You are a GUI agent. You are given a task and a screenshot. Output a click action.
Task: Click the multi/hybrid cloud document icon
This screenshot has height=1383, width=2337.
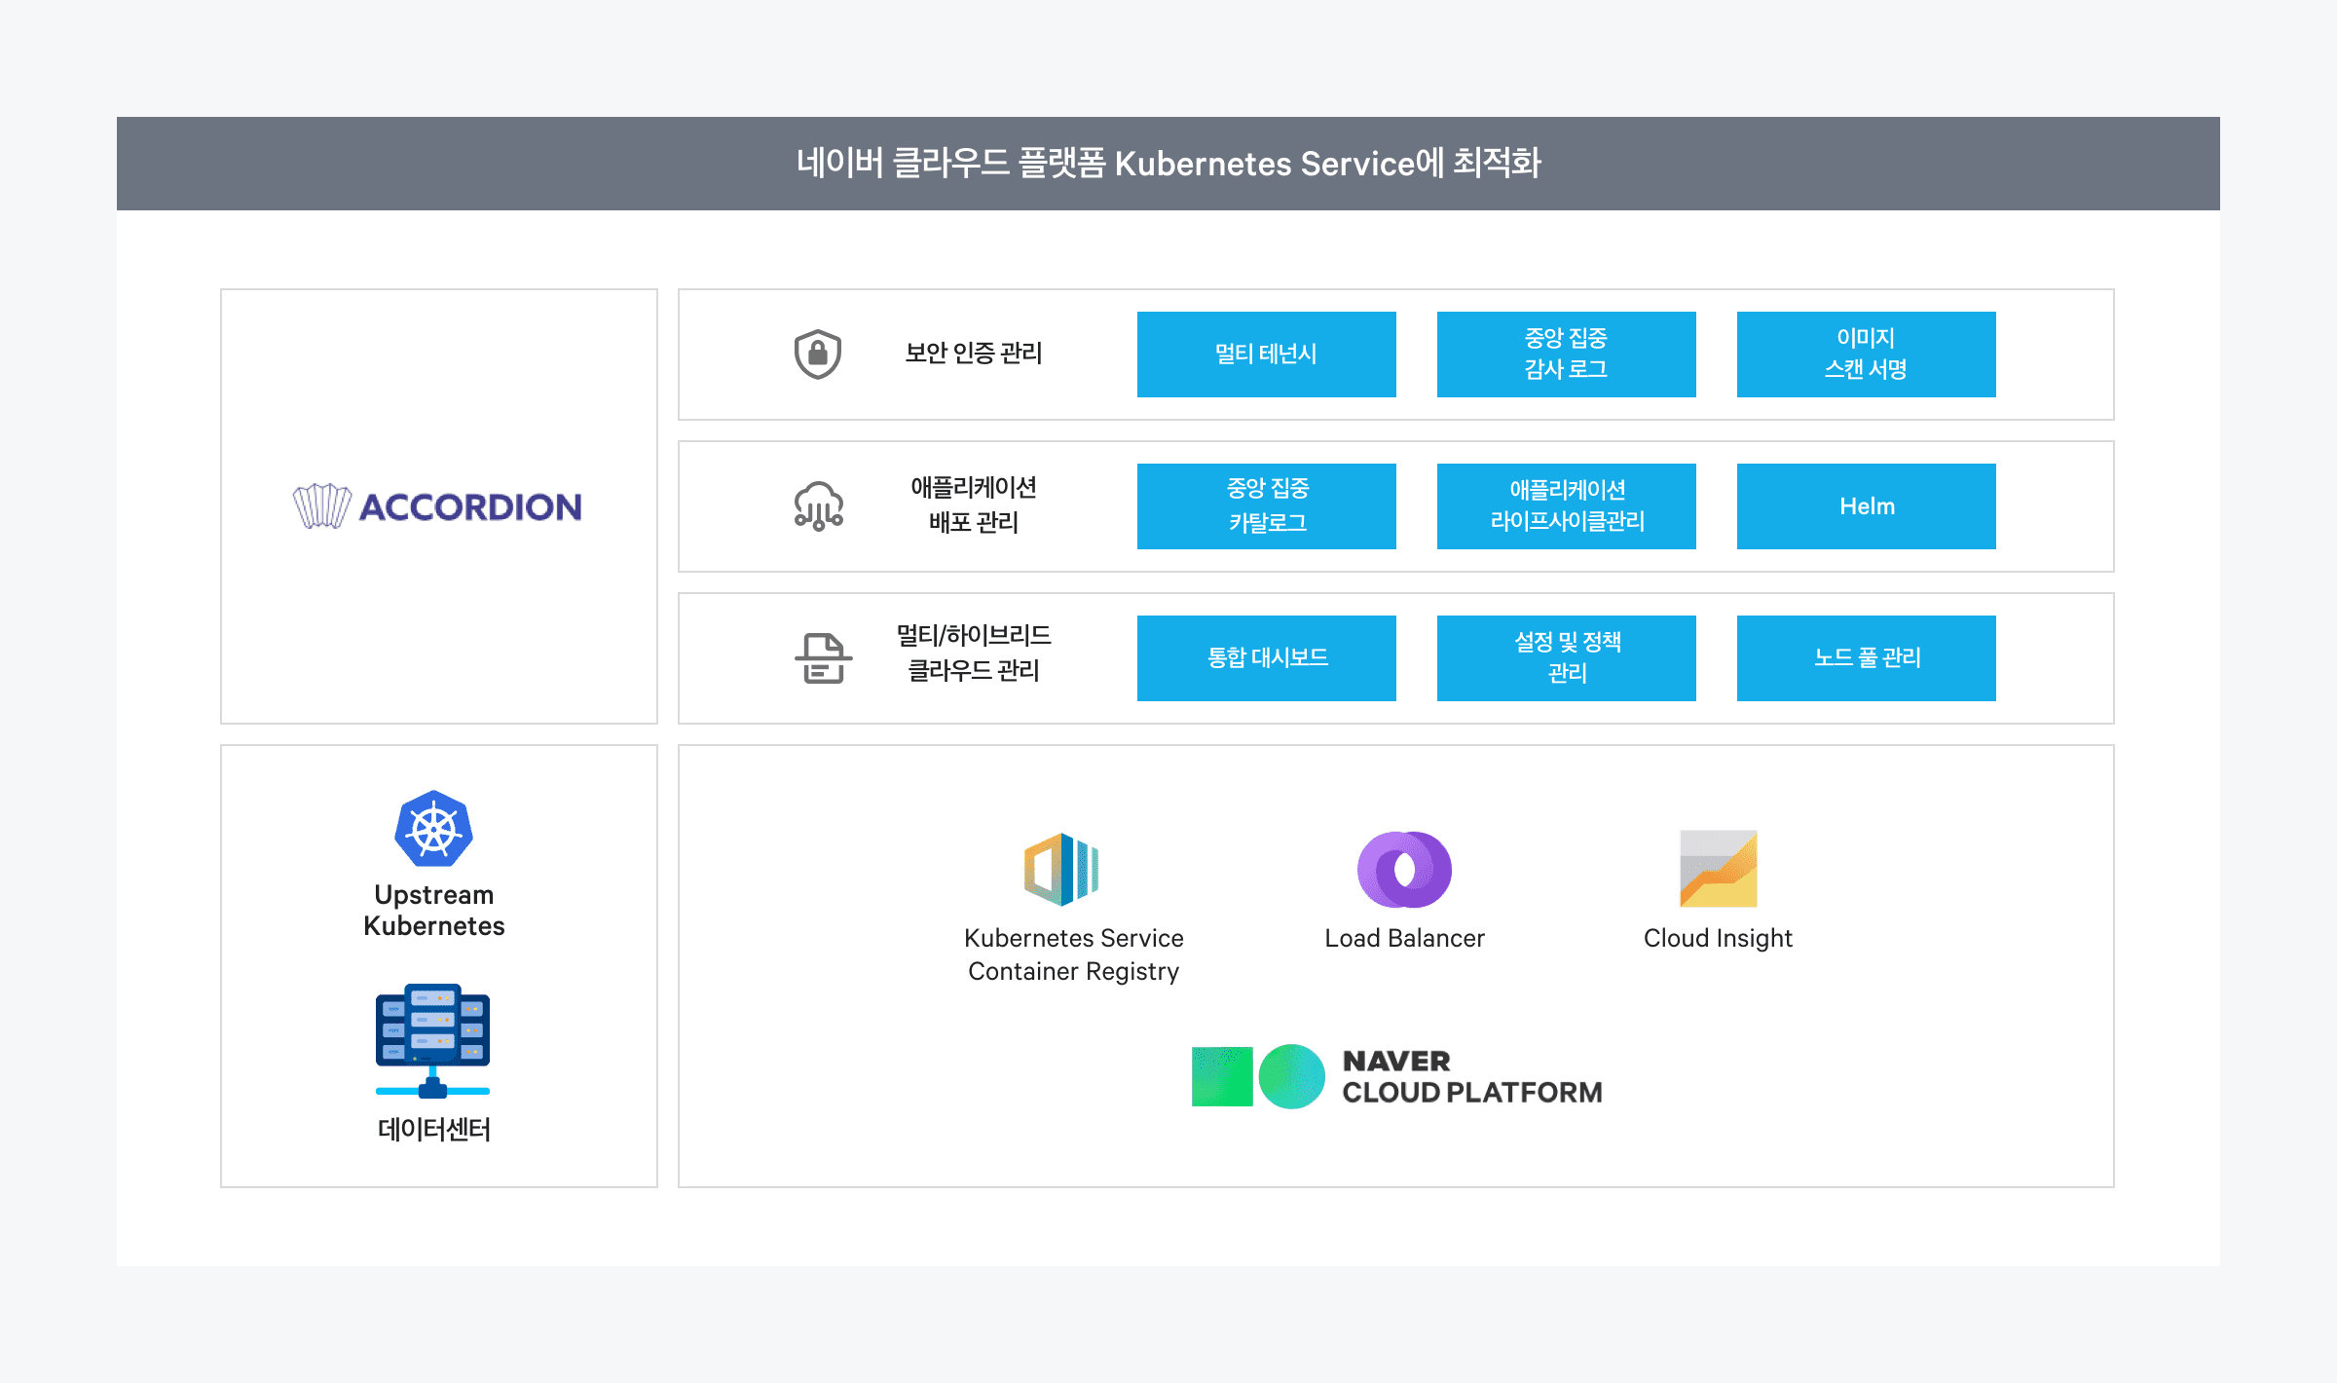pyautogui.click(x=823, y=657)
